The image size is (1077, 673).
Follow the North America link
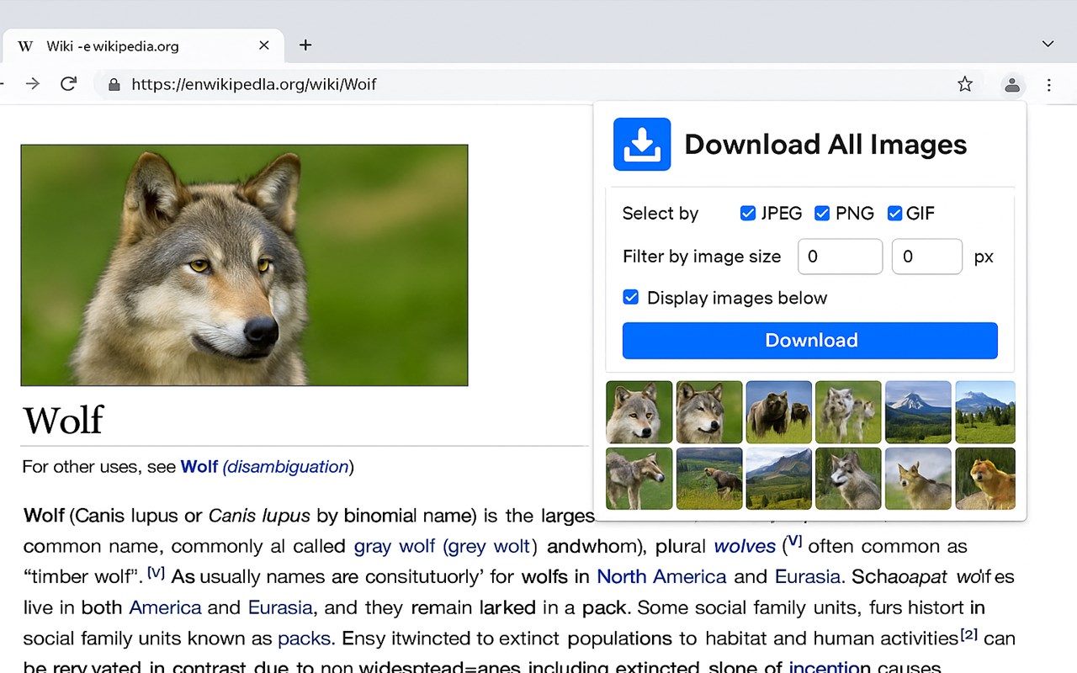pyautogui.click(x=661, y=576)
